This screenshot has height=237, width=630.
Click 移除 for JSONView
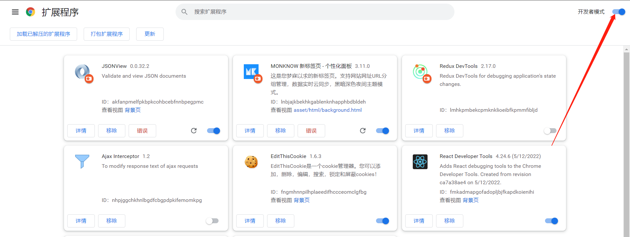coord(112,131)
